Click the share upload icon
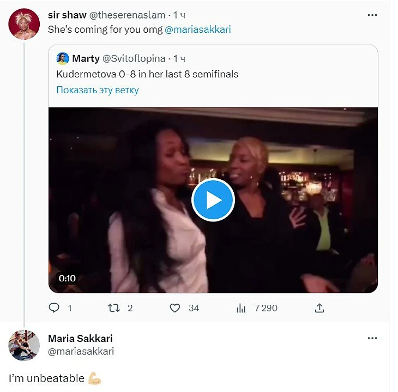The width and height of the screenshot is (398, 392). pyautogui.click(x=319, y=308)
